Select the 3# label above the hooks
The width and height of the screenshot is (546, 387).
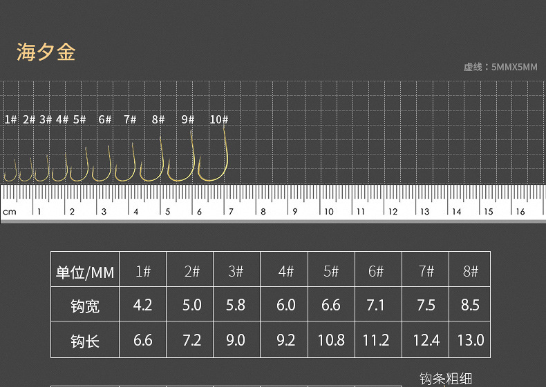pos(46,119)
